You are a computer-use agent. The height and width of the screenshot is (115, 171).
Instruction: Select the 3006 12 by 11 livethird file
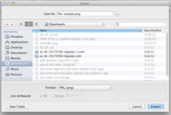click(67, 39)
